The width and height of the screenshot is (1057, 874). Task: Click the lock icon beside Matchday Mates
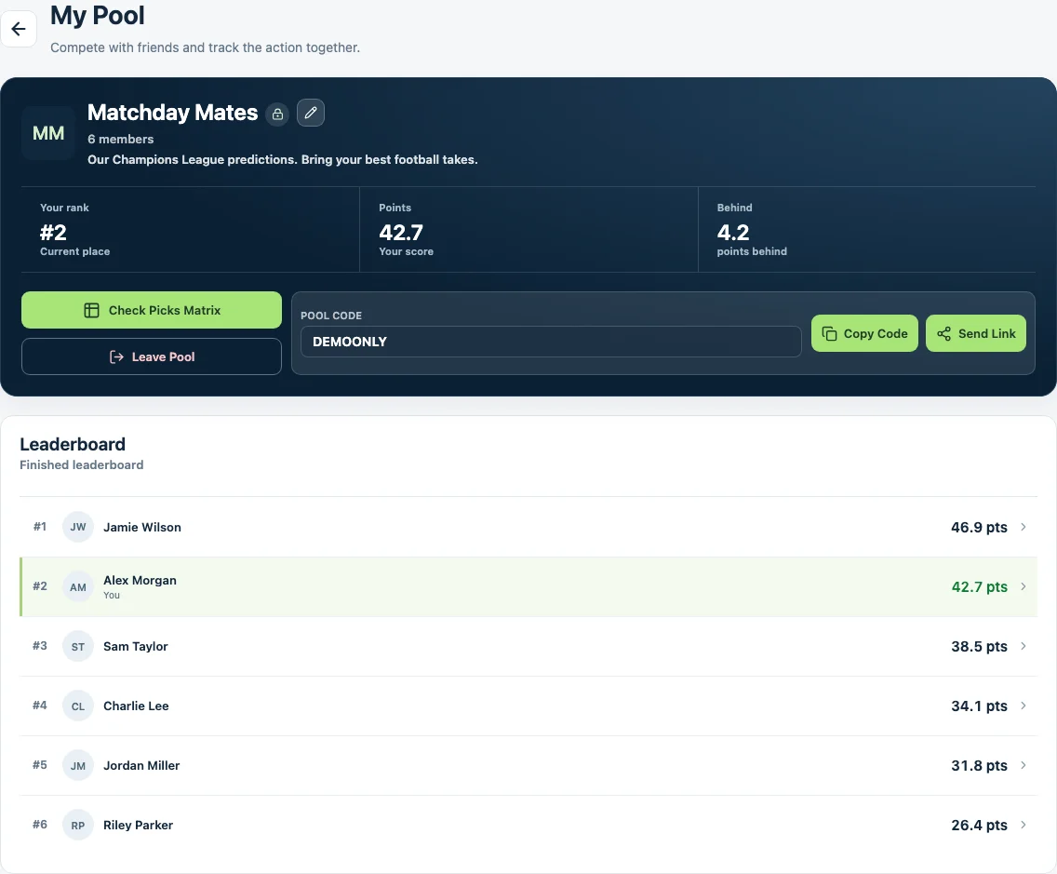[x=277, y=114]
